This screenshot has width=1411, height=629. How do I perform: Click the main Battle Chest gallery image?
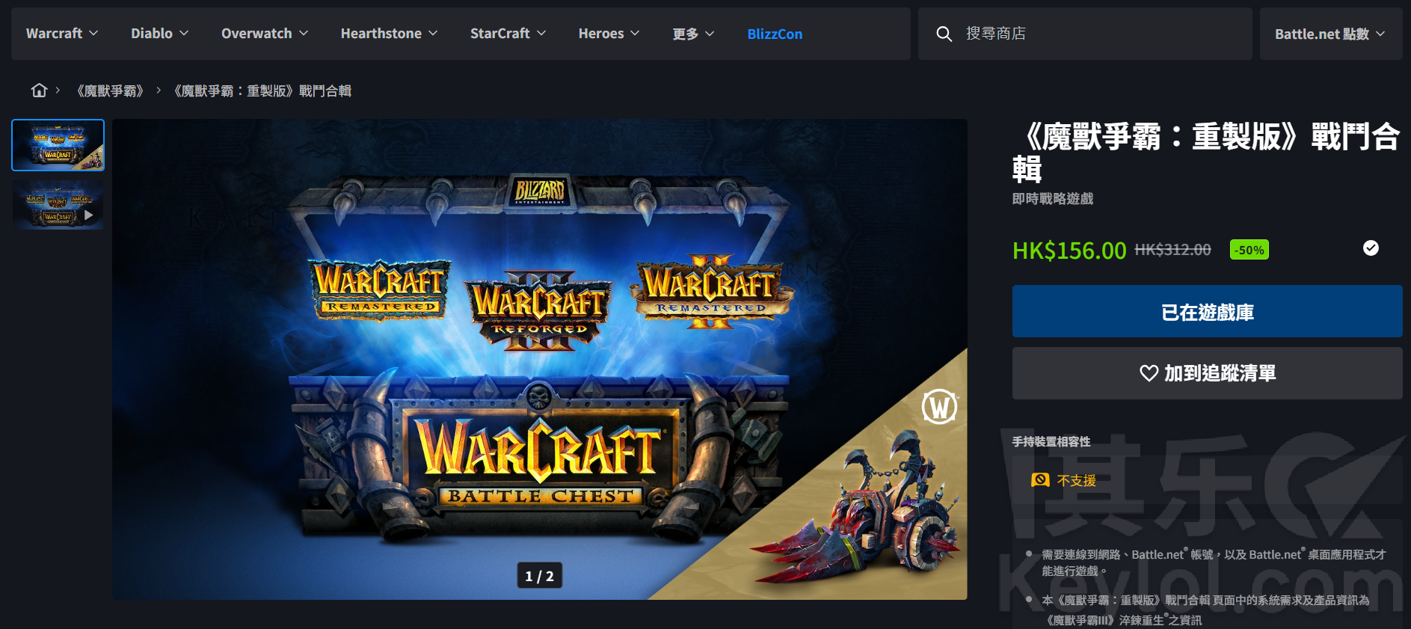point(540,359)
